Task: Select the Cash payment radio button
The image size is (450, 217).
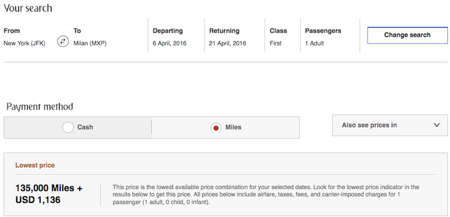Action: tap(68, 128)
